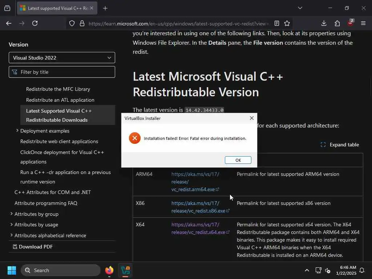372x279 pixels.
Task: Click the taskbar Search box
Action: (x=61, y=270)
